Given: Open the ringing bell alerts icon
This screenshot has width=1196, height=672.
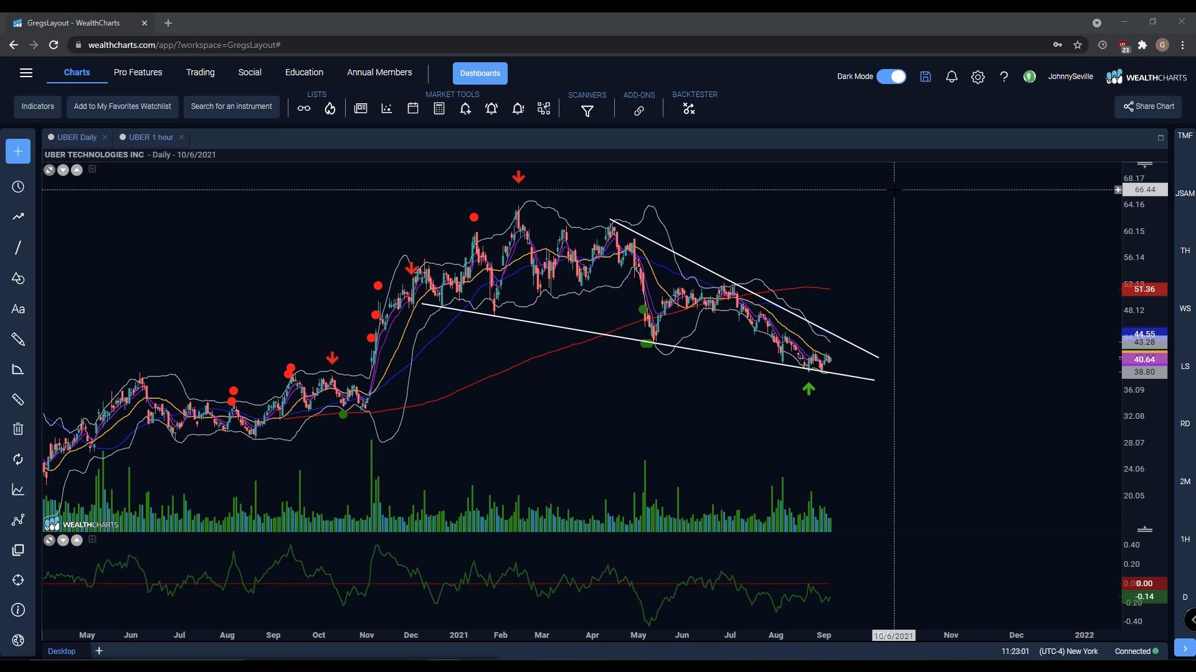Looking at the screenshot, I should pyautogui.click(x=491, y=109).
